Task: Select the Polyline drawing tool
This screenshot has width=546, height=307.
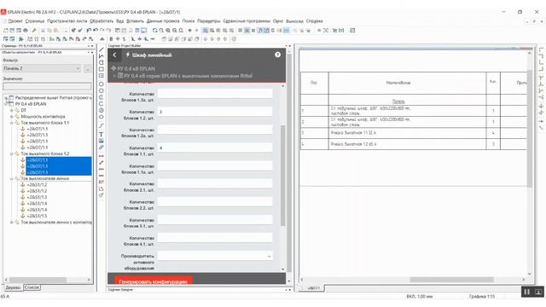Action: click(x=102, y=56)
